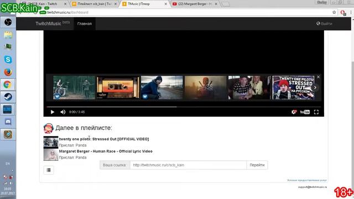
Task: Open Firefox from the taskbar
Action: [8, 72]
